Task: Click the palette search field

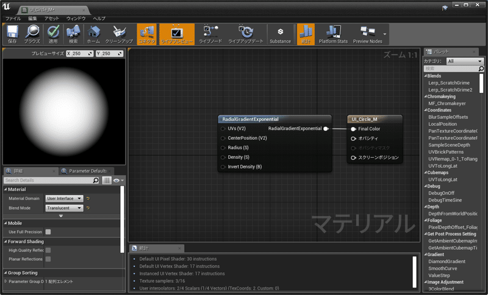Action: click(x=451, y=68)
